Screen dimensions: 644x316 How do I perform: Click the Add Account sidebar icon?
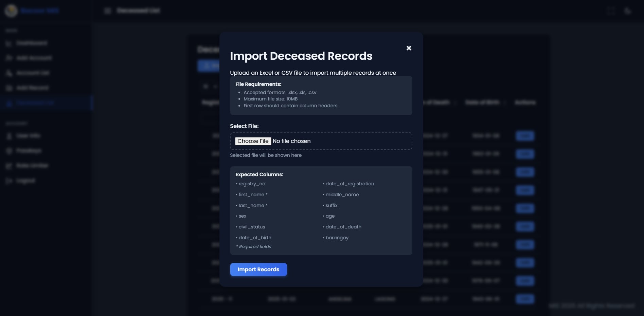pyautogui.click(x=8, y=58)
